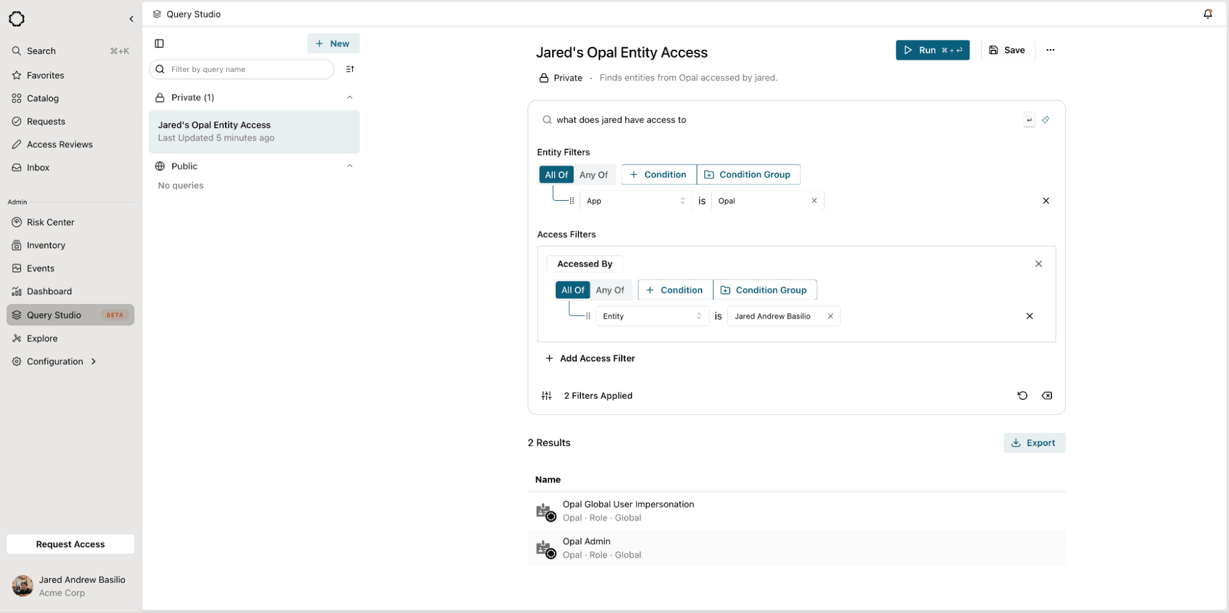This screenshot has width=1229, height=613.
Task: Click the natural language query input
Action: (781, 120)
